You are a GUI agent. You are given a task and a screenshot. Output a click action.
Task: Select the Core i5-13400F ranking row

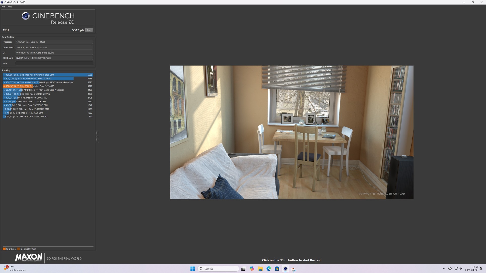(x=48, y=86)
